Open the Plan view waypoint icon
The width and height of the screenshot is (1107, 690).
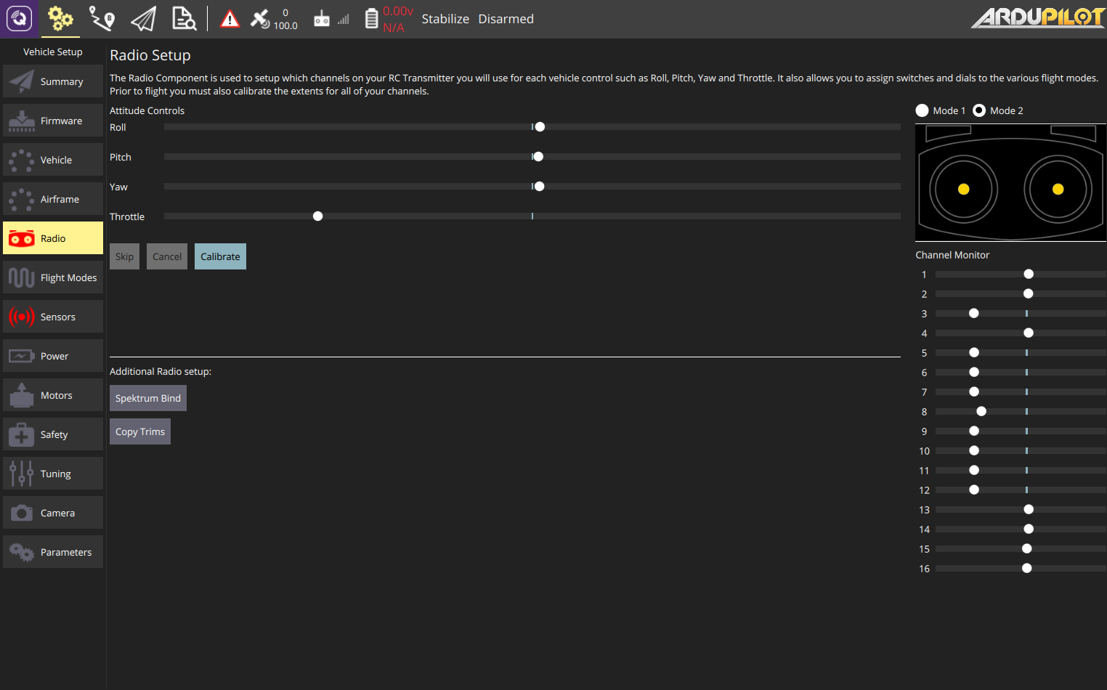coord(102,18)
